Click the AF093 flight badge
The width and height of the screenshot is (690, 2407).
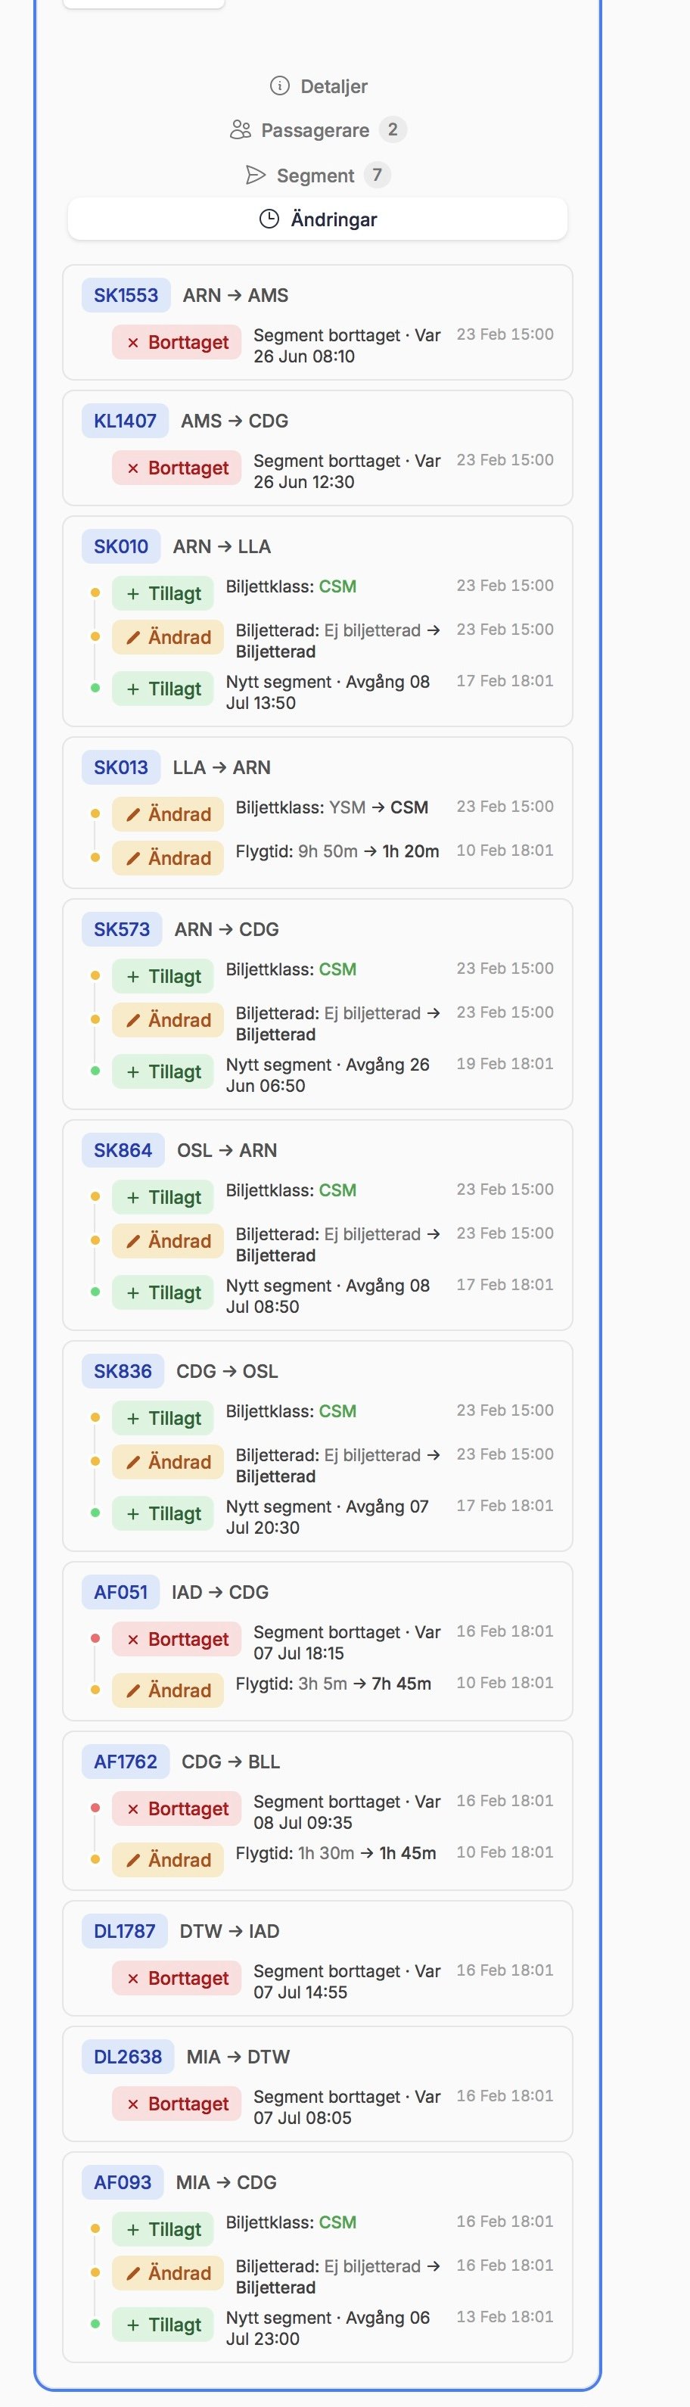coord(123,2182)
